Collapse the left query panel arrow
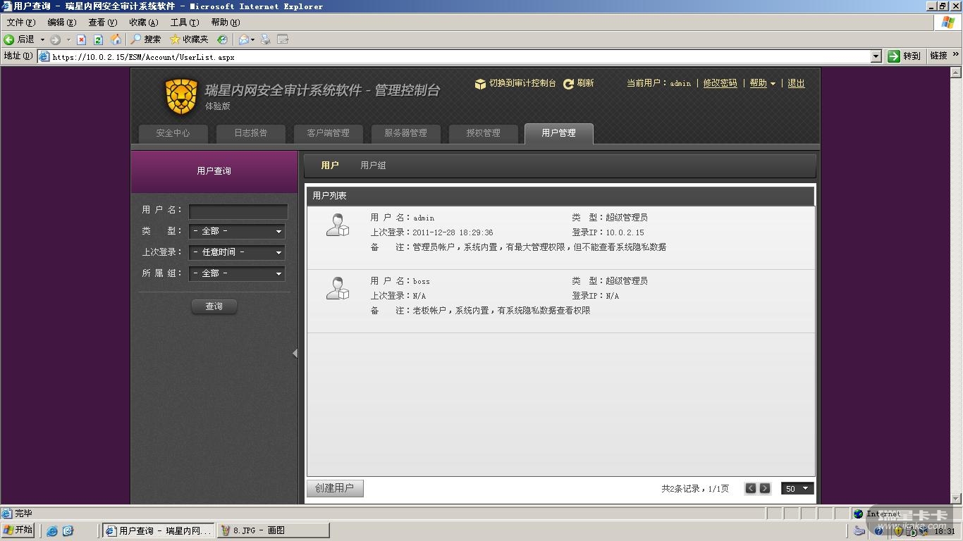The width and height of the screenshot is (963, 541). (x=295, y=354)
